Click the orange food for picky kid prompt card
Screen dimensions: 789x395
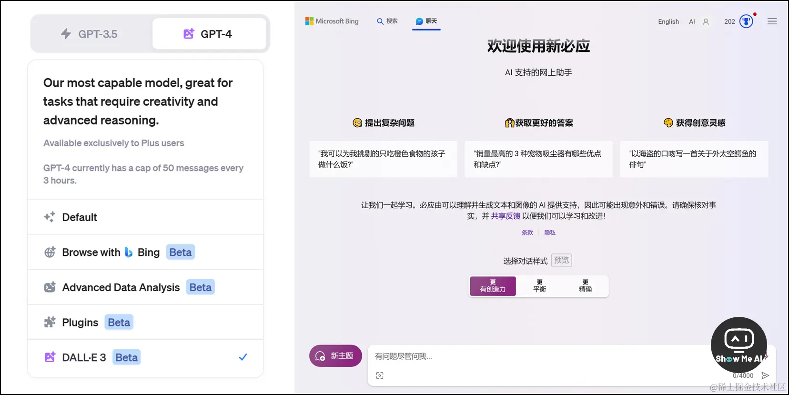[383, 159]
